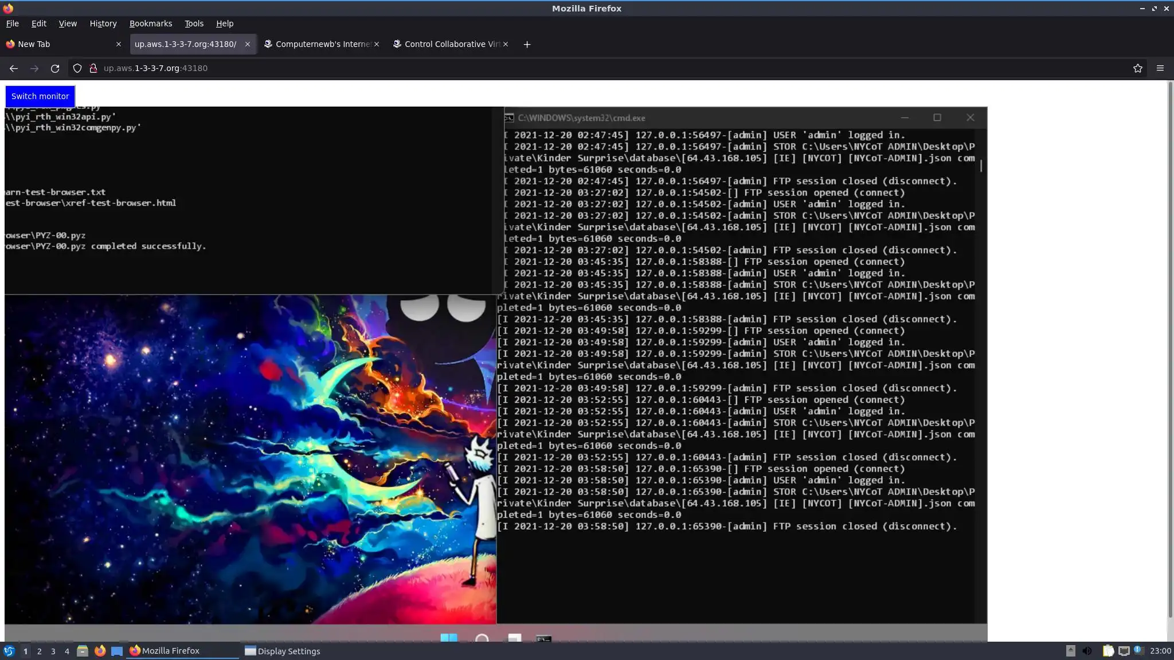Switch to workspace 2 in pager
The image size is (1174, 660).
[x=39, y=651]
